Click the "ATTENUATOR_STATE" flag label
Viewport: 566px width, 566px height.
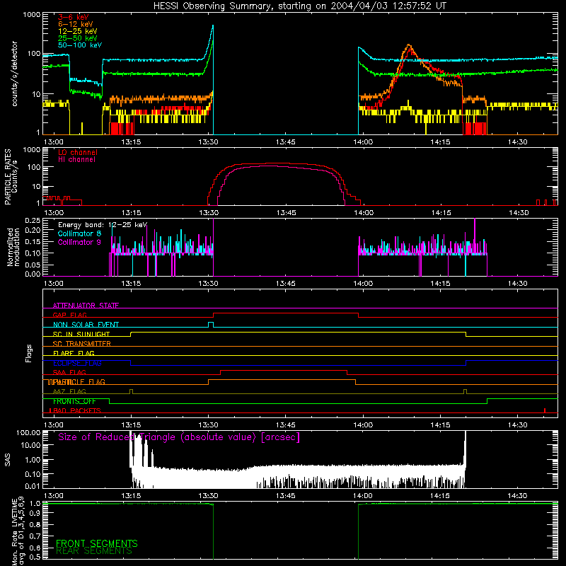click(86, 306)
